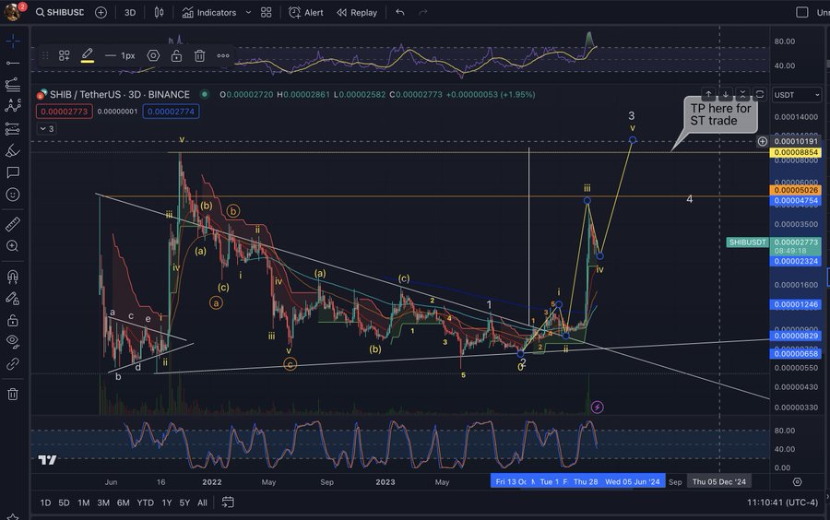Select the TP here for ST trade callout
Screen dimensions: 830x520
pos(720,114)
